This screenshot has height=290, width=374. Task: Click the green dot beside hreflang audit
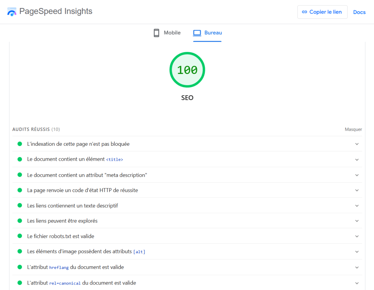click(19, 267)
